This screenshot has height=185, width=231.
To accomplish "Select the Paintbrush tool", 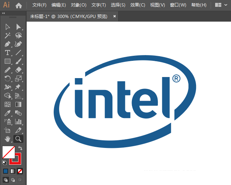I will [19, 61].
